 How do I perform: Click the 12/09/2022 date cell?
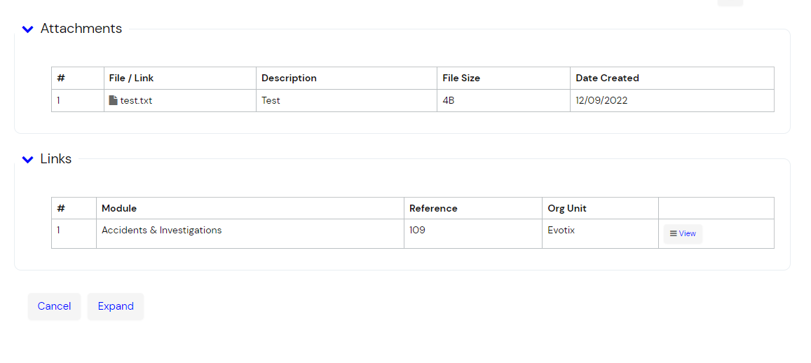601,100
